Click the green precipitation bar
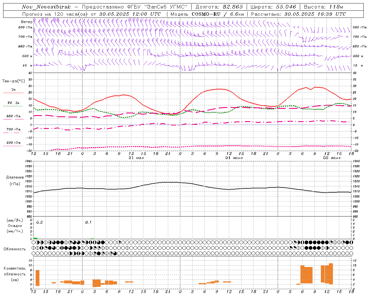This screenshot has width=368, height=294. [x=35, y=238]
